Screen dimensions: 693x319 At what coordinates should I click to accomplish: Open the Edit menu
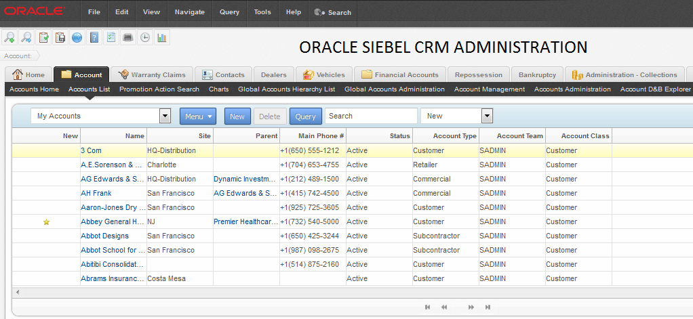point(122,12)
